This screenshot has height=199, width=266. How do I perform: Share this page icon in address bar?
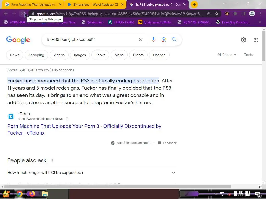coord(208,14)
